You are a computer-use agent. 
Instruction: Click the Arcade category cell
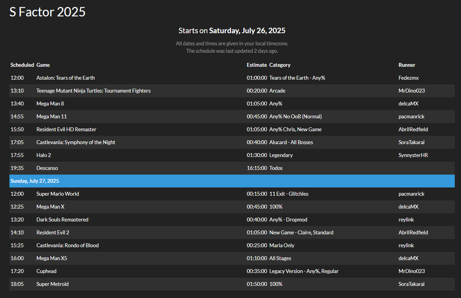click(277, 91)
